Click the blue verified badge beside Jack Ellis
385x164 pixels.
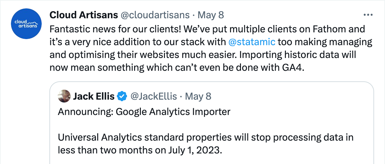tap(121, 96)
